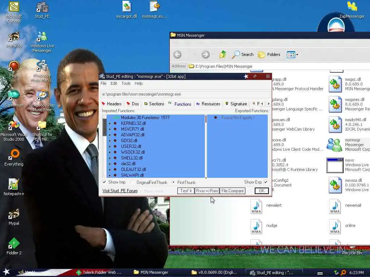The image size is (370, 277).
Task: Open the Microsoft Outlook desktop icon
Action: (x=14, y=12)
